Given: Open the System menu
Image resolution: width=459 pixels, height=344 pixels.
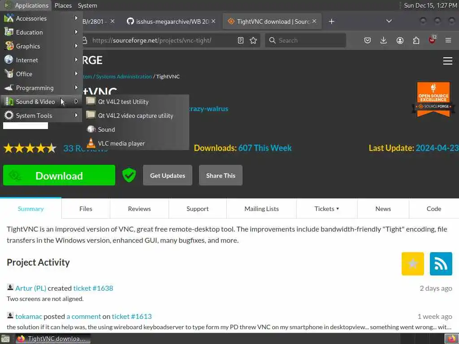Looking at the screenshot, I should point(87,5).
